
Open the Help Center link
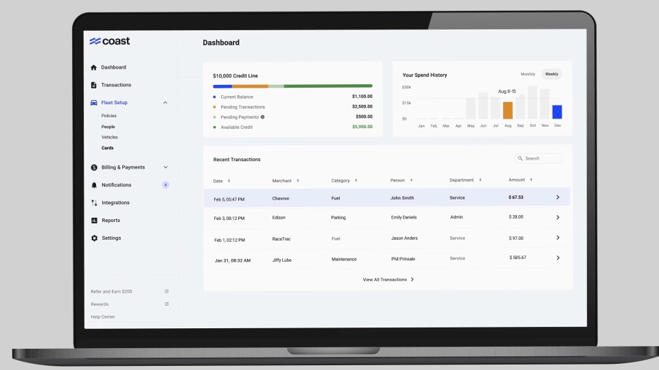(103, 317)
